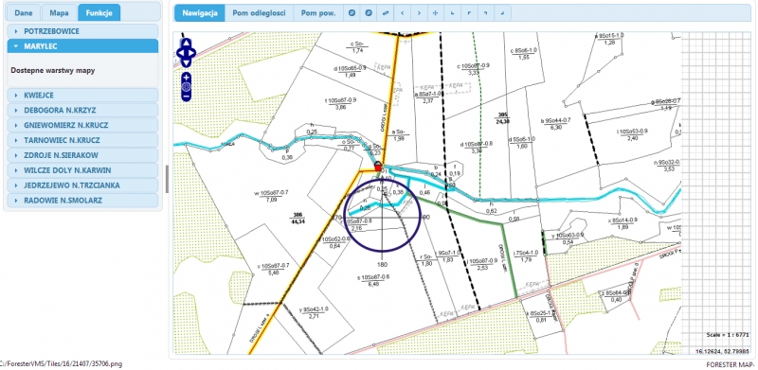The height and width of the screenshot is (370, 758).
Task: Pan map right with navigation arrow
Action: click(191, 53)
